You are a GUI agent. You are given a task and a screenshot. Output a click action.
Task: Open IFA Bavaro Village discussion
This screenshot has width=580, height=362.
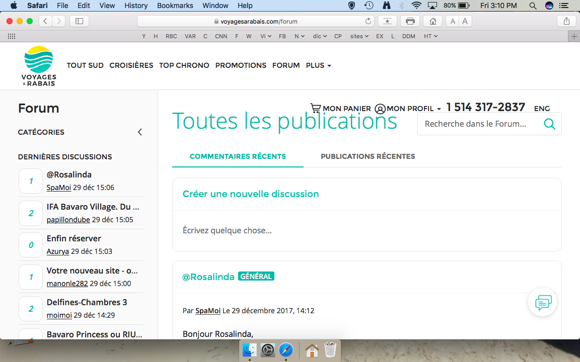pos(93,207)
